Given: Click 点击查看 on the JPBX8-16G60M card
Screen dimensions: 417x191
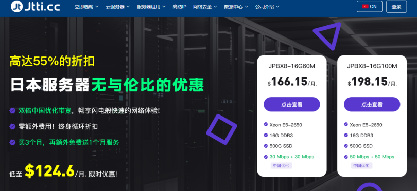Looking at the screenshot, I should (x=292, y=104).
